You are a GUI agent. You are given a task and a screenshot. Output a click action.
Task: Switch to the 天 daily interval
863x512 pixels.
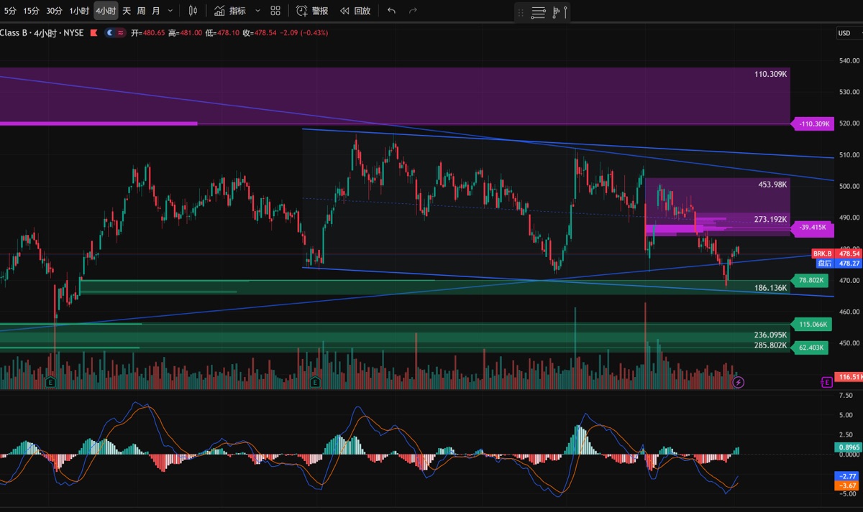click(127, 11)
